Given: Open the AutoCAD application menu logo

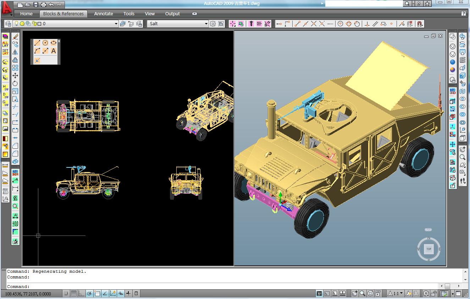Looking at the screenshot, I should tap(7, 9).
